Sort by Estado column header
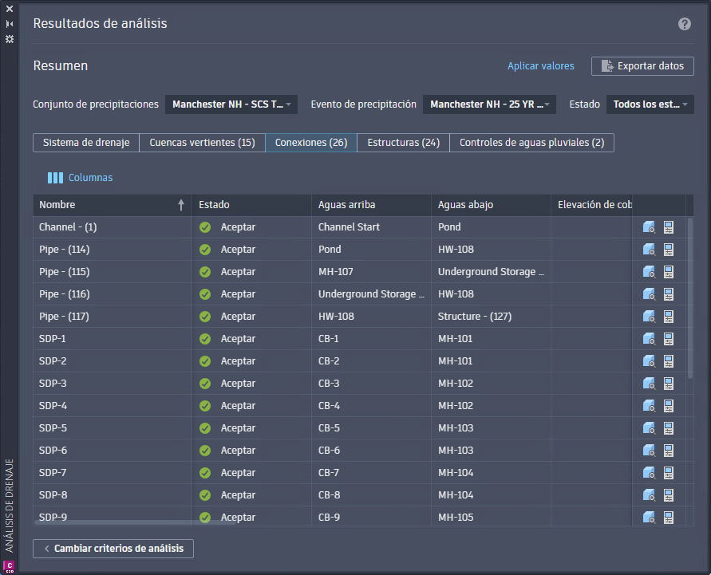The width and height of the screenshot is (711, 575). point(251,205)
